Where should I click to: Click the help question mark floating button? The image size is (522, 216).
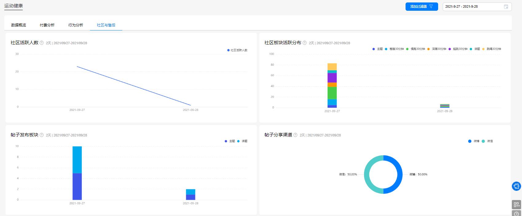click(516, 214)
